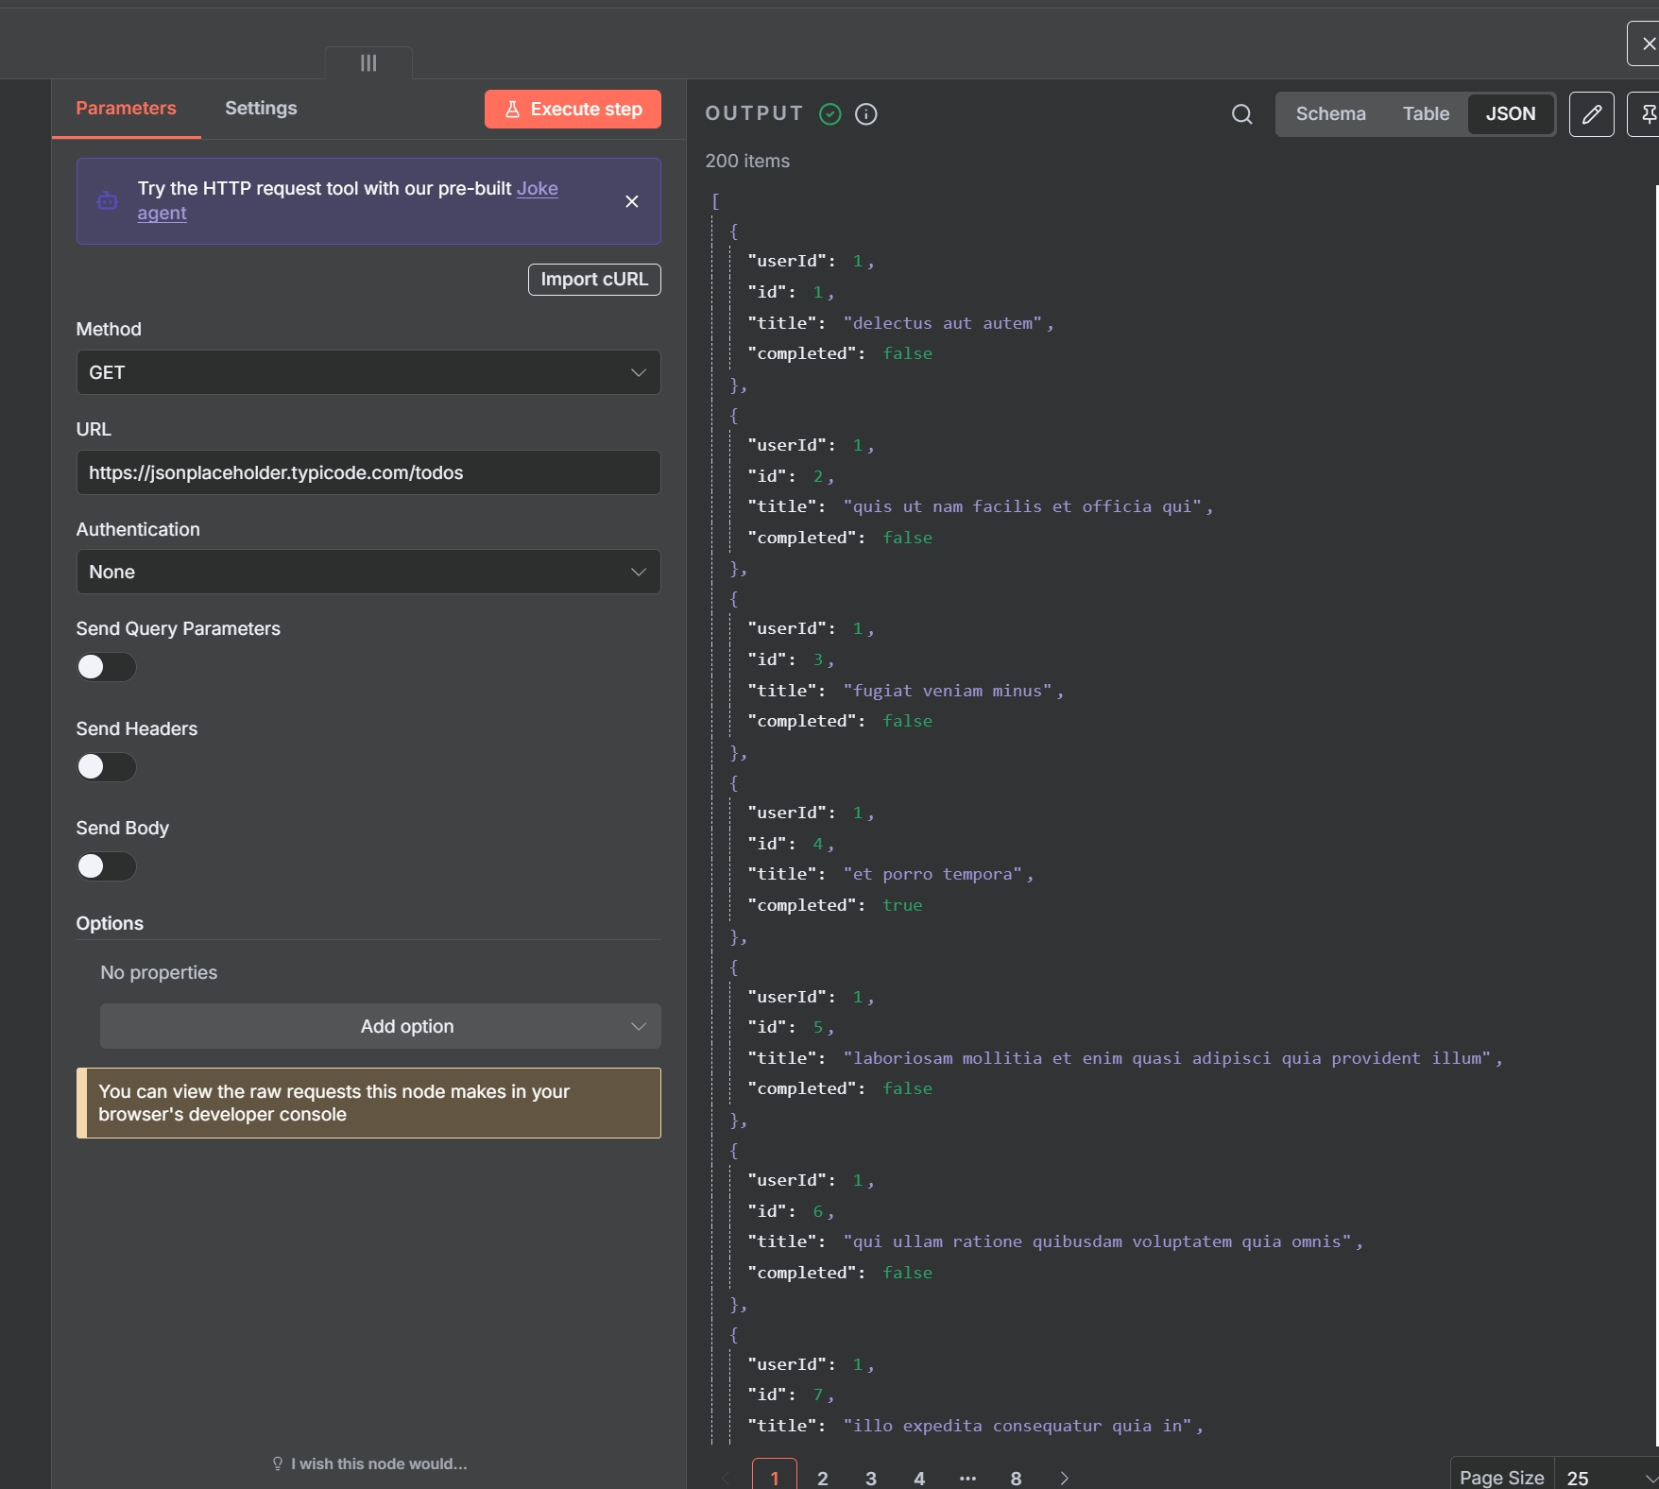Click the pencil icon to edit output
The height and width of the screenshot is (1489, 1659).
coord(1592,113)
